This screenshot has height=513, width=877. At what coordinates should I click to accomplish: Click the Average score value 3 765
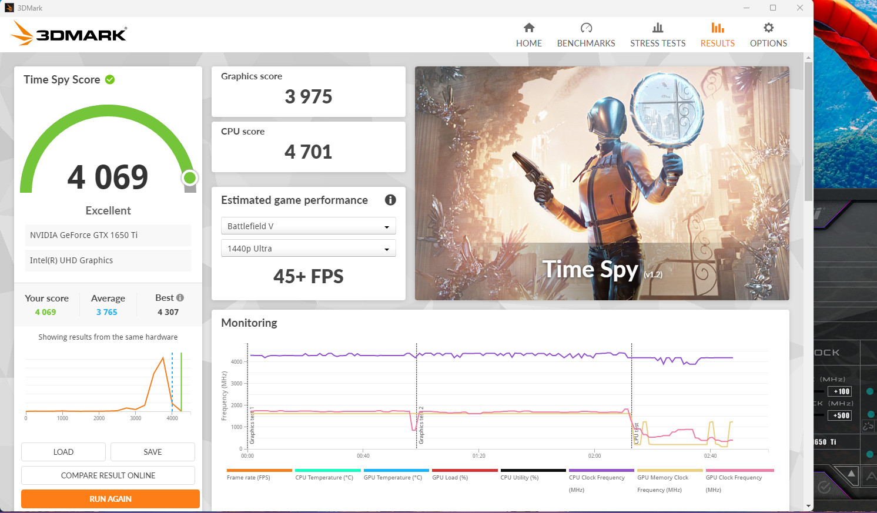[107, 312]
